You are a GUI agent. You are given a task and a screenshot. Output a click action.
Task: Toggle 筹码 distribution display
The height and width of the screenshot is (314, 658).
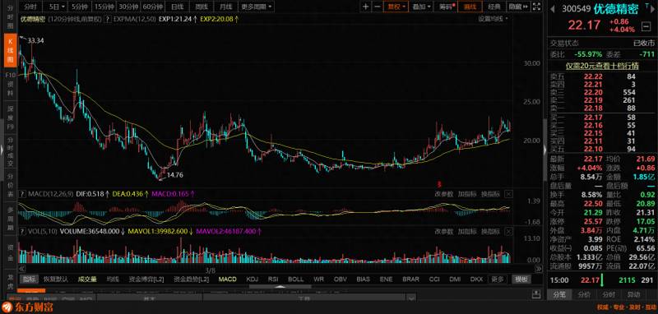click(447, 7)
